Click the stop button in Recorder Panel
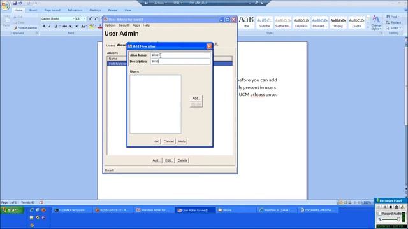Viewport: 408px width, 229px height. 390,207
